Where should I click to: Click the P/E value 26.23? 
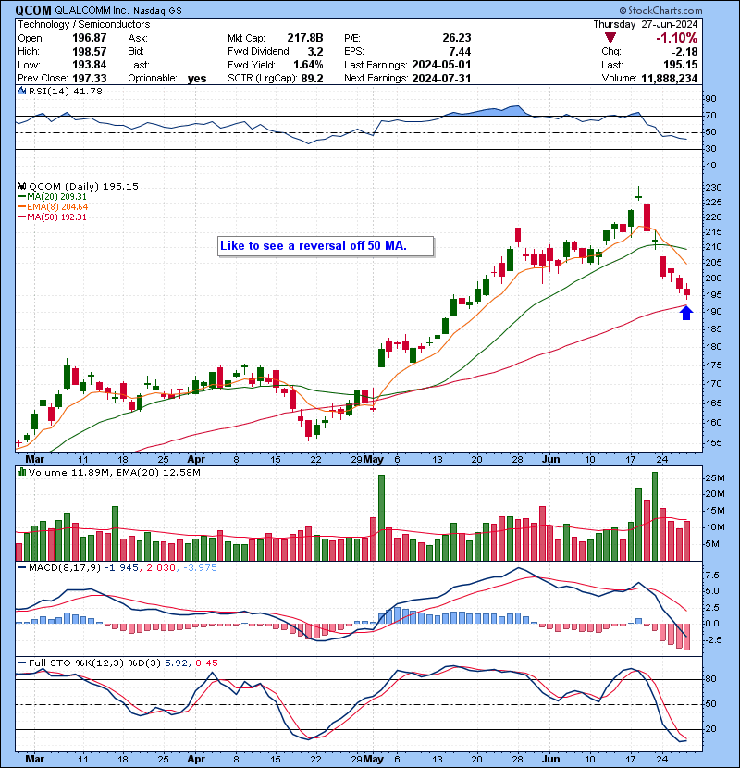click(x=457, y=38)
